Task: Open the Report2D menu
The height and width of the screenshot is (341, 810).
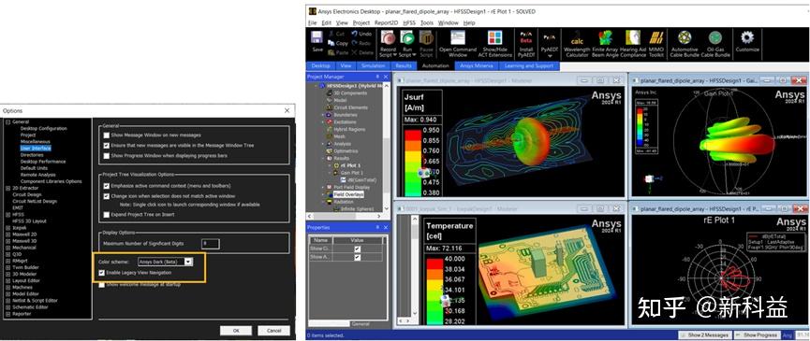Action: point(386,23)
